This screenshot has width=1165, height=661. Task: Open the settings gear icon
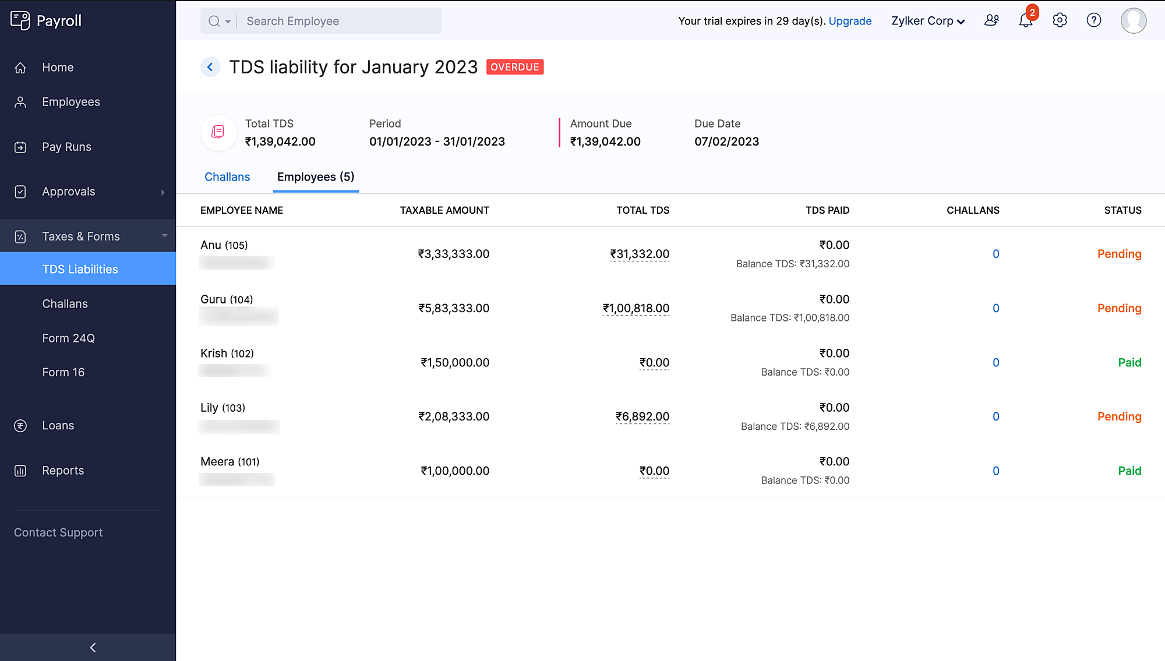click(x=1060, y=20)
